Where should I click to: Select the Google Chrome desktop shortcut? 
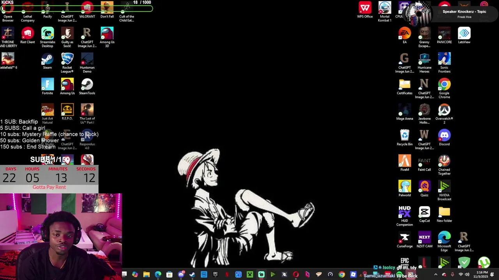[x=444, y=89]
